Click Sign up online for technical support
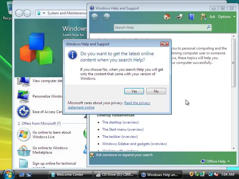Viewport: 239px width, 179px height. [x=54, y=165]
